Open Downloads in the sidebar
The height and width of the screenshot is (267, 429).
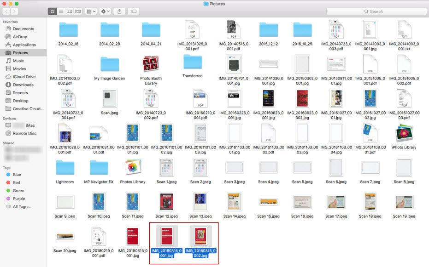point(23,85)
